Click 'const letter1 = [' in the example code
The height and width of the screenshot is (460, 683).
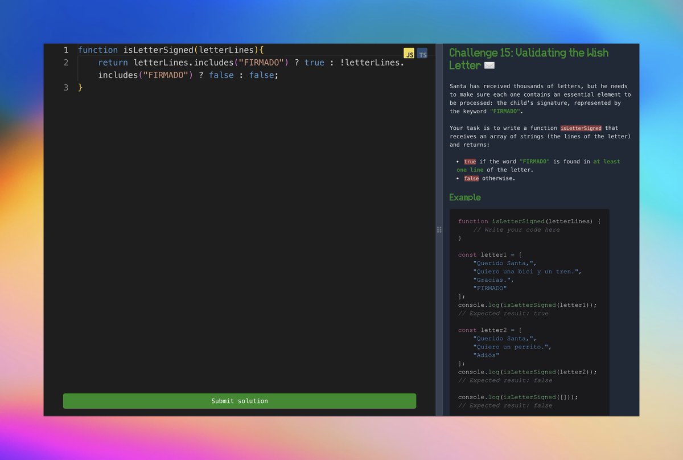pyautogui.click(x=490, y=255)
